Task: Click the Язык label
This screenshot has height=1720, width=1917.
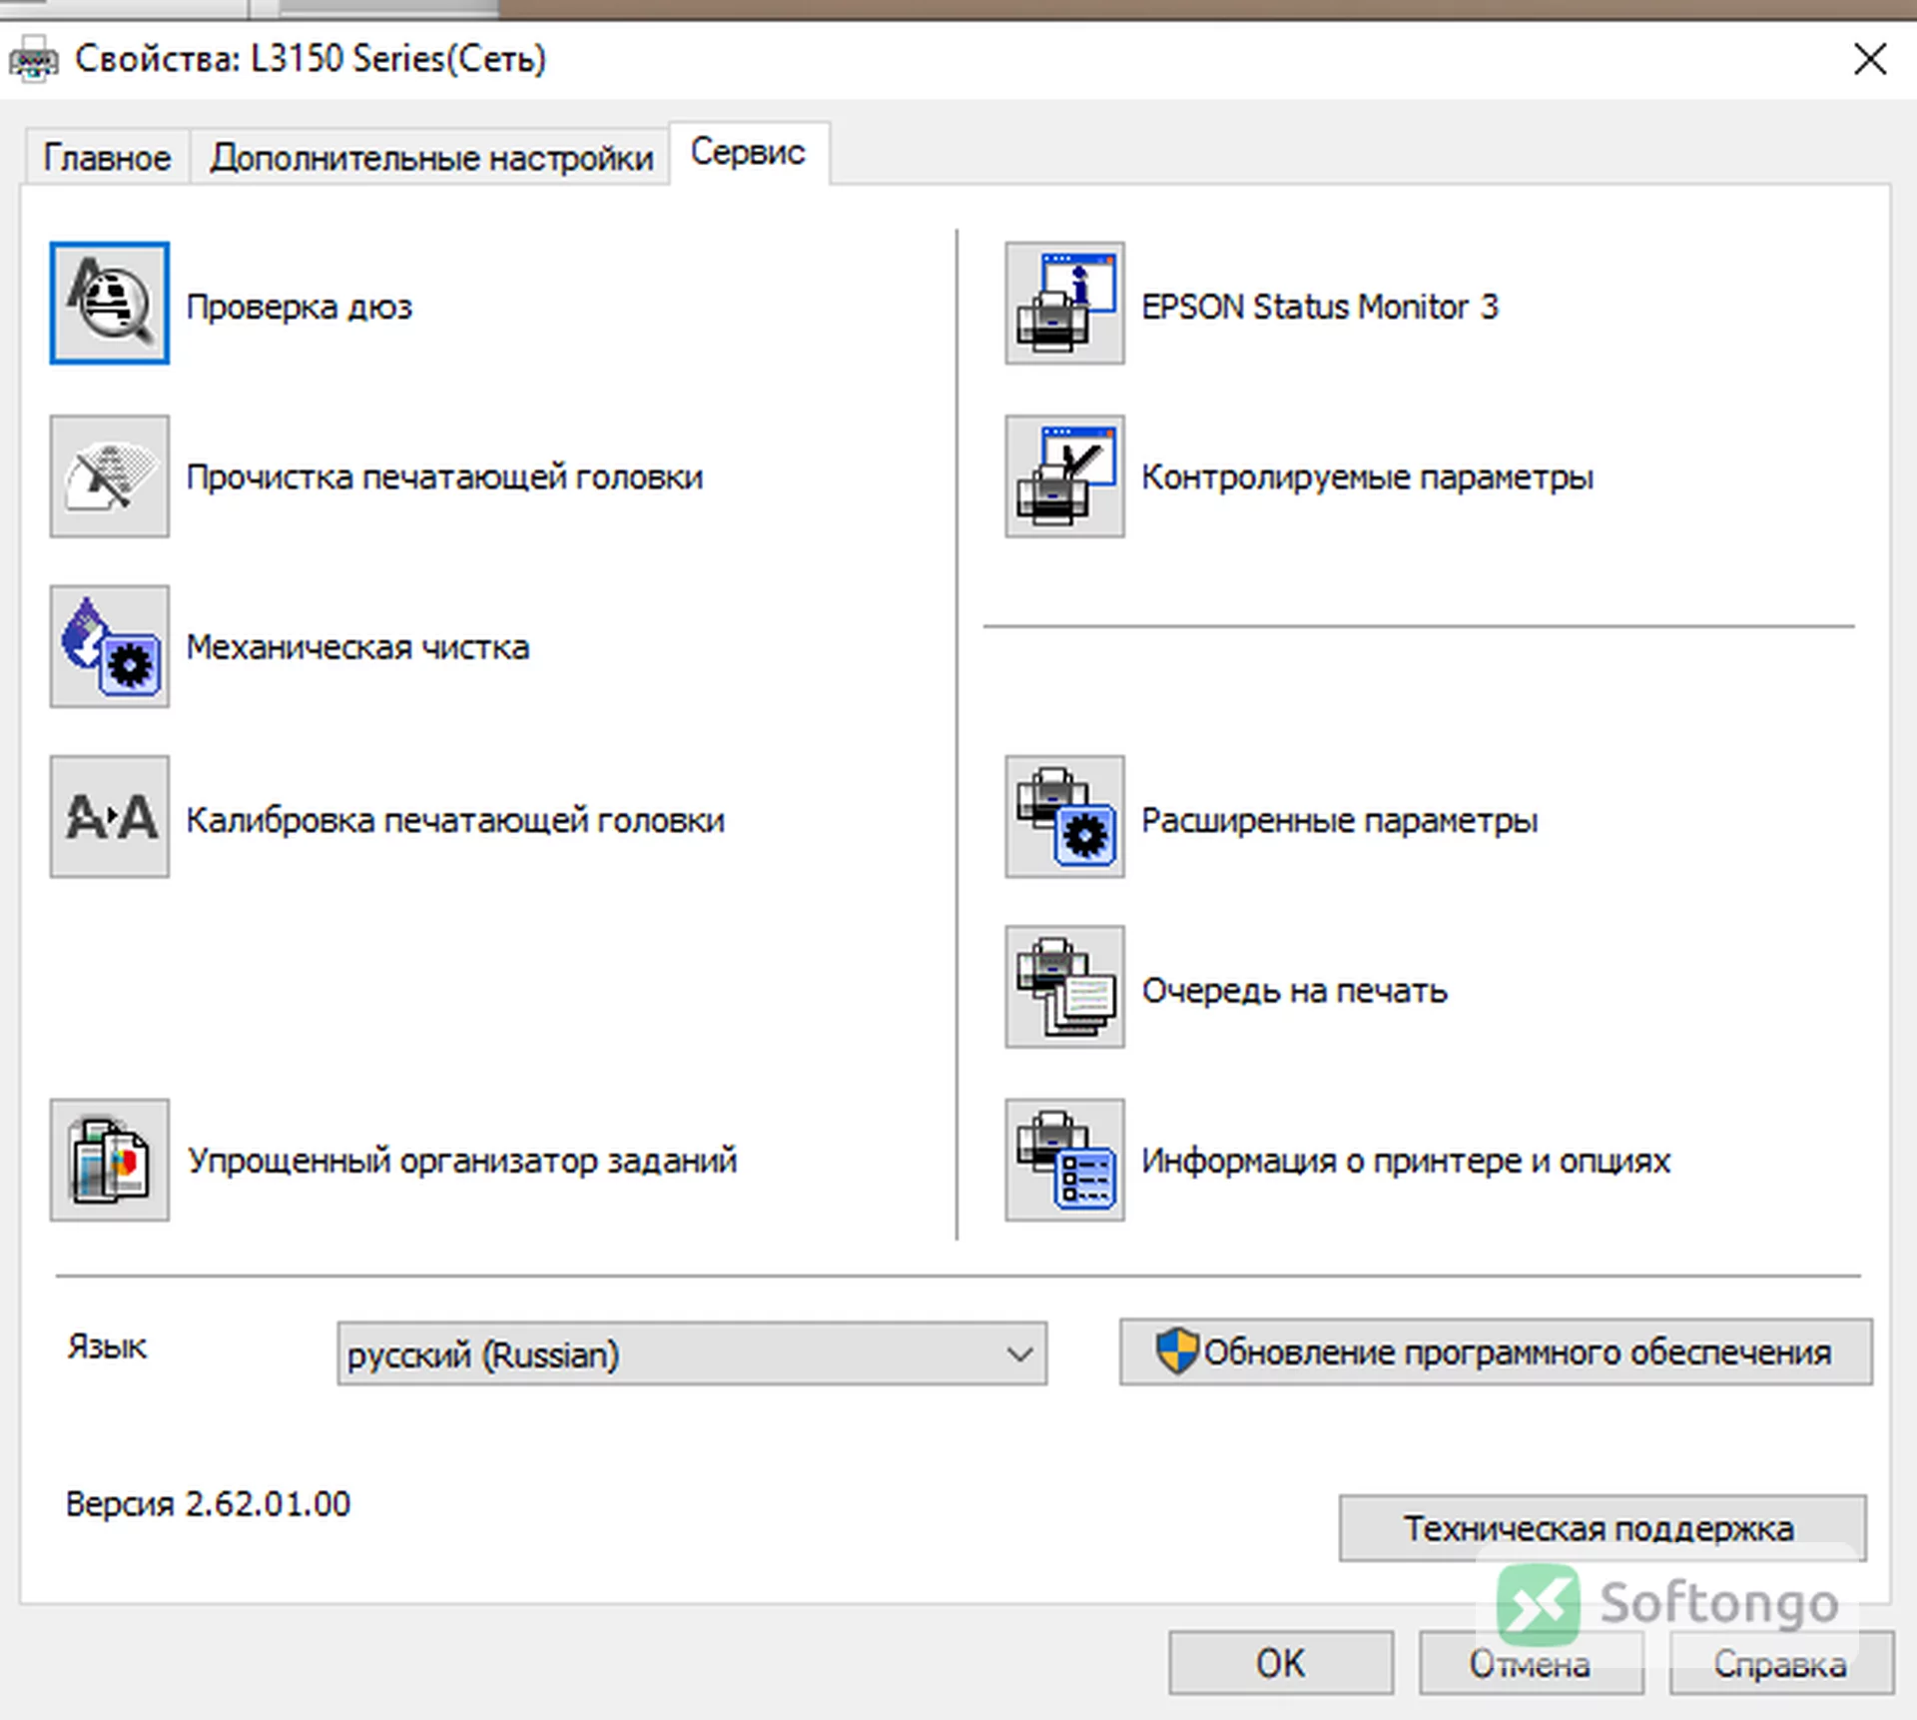Action: pyautogui.click(x=107, y=1346)
